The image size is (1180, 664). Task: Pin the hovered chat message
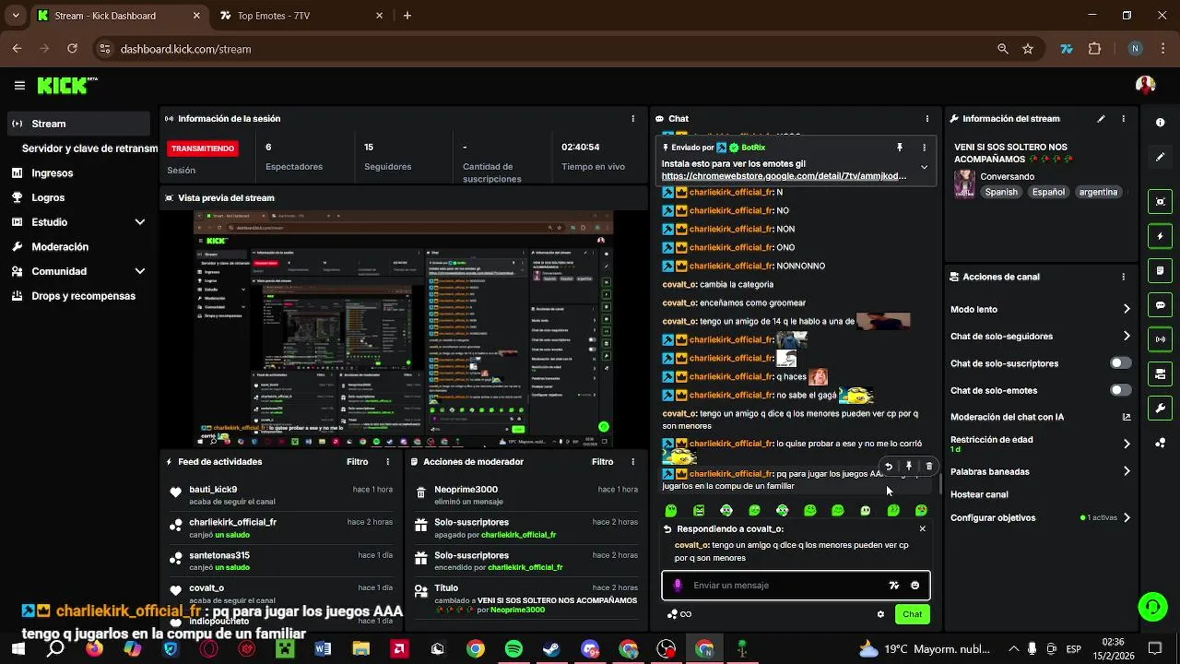pyautogui.click(x=909, y=467)
